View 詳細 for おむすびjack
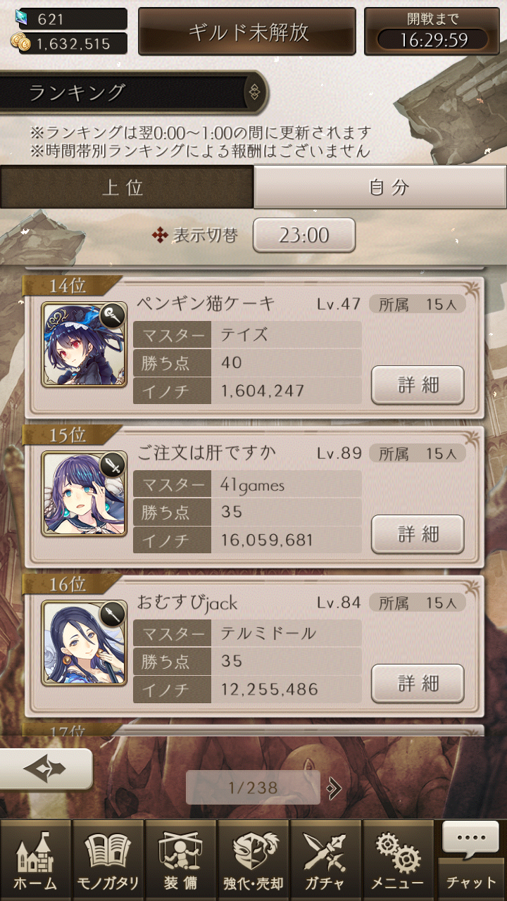Image resolution: width=507 pixels, height=901 pixels. click(x=418, y=683)
